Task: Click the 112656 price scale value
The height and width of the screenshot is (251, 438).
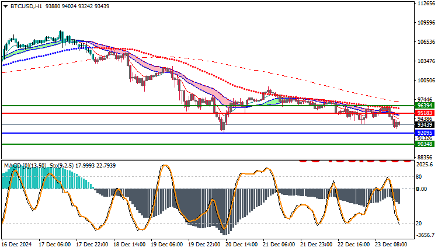Action: pos(426,4)
